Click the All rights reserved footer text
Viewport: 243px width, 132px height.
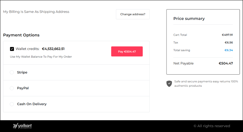[212, 126]
